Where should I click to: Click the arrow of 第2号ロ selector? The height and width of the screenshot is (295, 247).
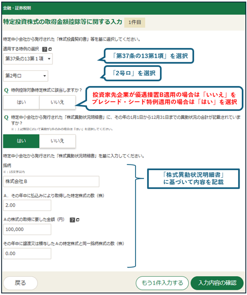pos(45,76)
